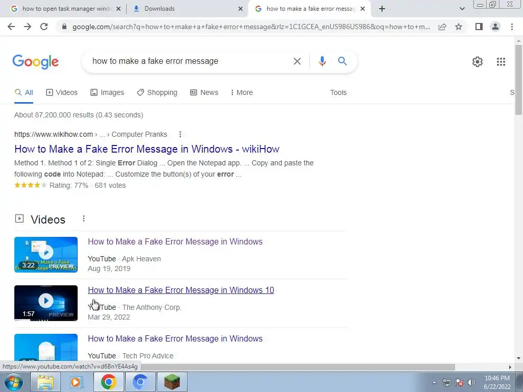Open Google Chrome from the taskbar
Viewport: 523px width, 392px height.
108,382
